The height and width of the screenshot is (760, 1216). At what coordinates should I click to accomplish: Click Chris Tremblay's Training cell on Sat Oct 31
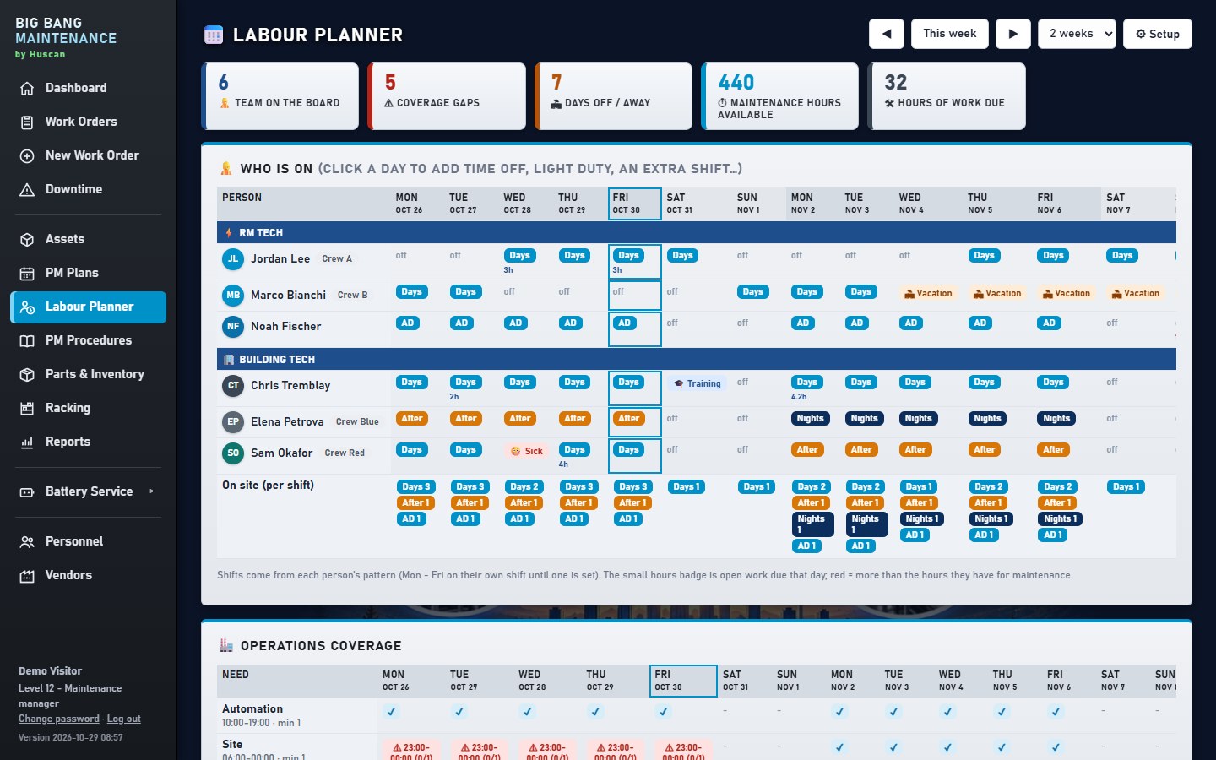click(x=698, y=383)
